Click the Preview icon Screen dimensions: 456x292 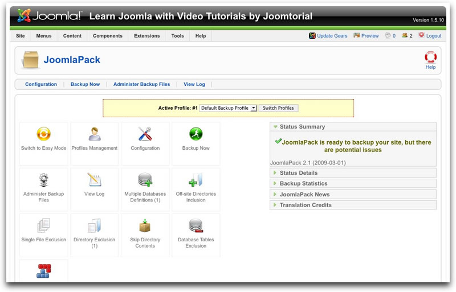(357, 35)
